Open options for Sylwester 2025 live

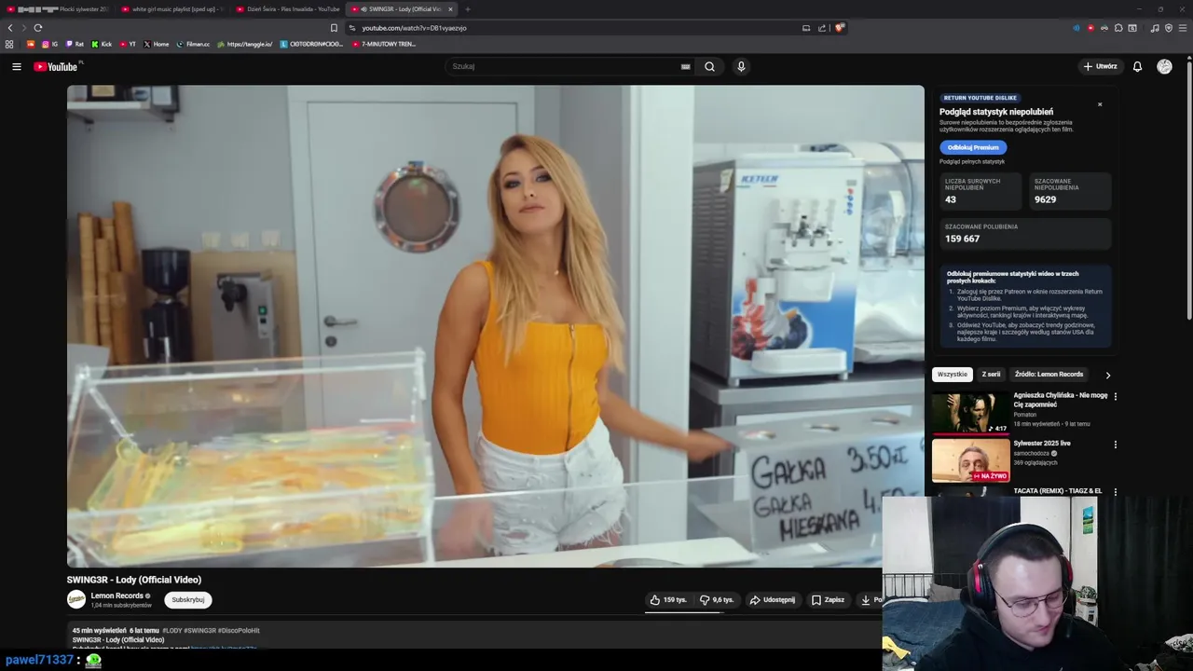point(1115,445)
